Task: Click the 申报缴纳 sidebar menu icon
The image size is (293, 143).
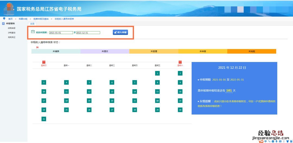Action: pos(3,24)
